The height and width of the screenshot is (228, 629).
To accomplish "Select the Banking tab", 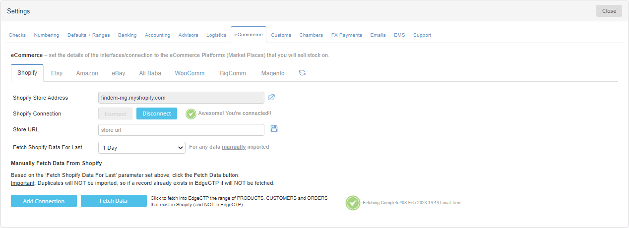I will 127,35.
